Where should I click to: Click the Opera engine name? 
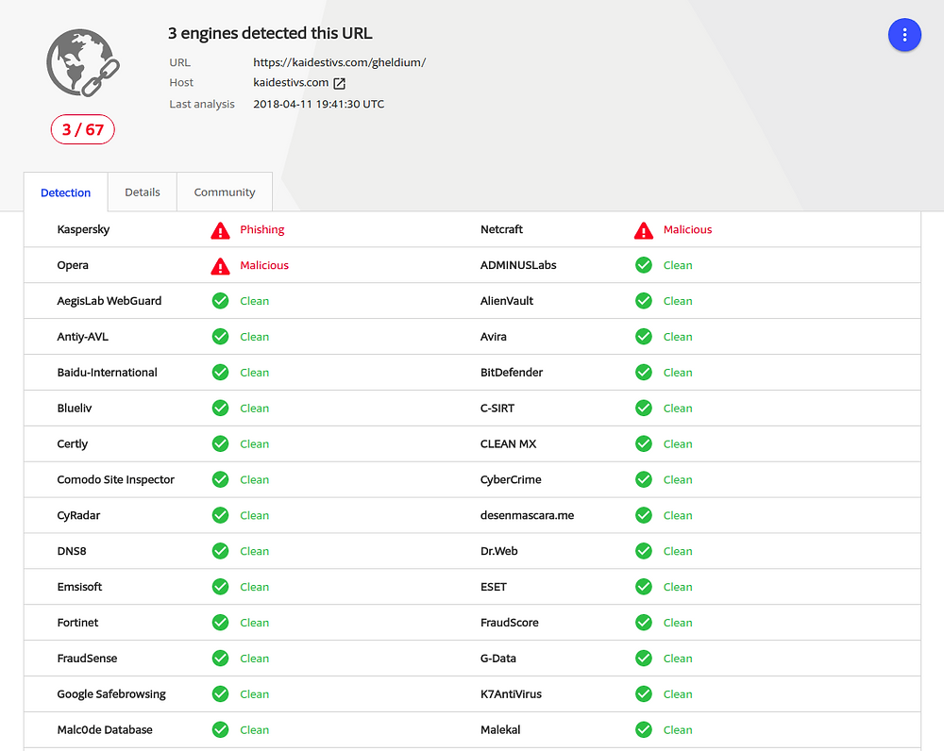click(x=73, y=265)
